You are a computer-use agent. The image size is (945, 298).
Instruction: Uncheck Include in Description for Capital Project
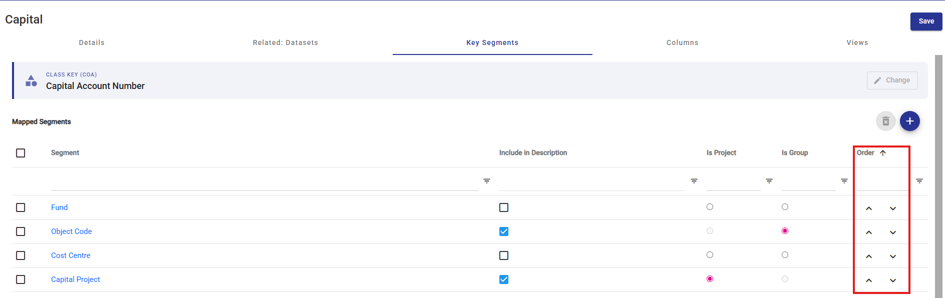coord(504,279)
